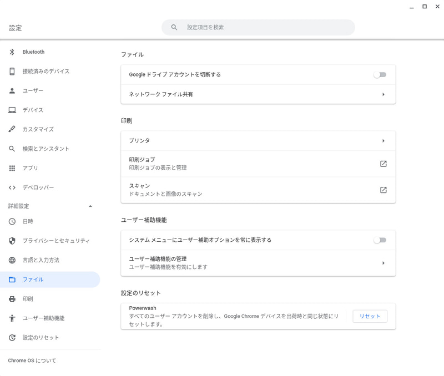This screenshot has height=376, width=444.
Task: Open 接続済みのデバイス from the sidebar
Action: pyautogui.click(x=12, y=71)
